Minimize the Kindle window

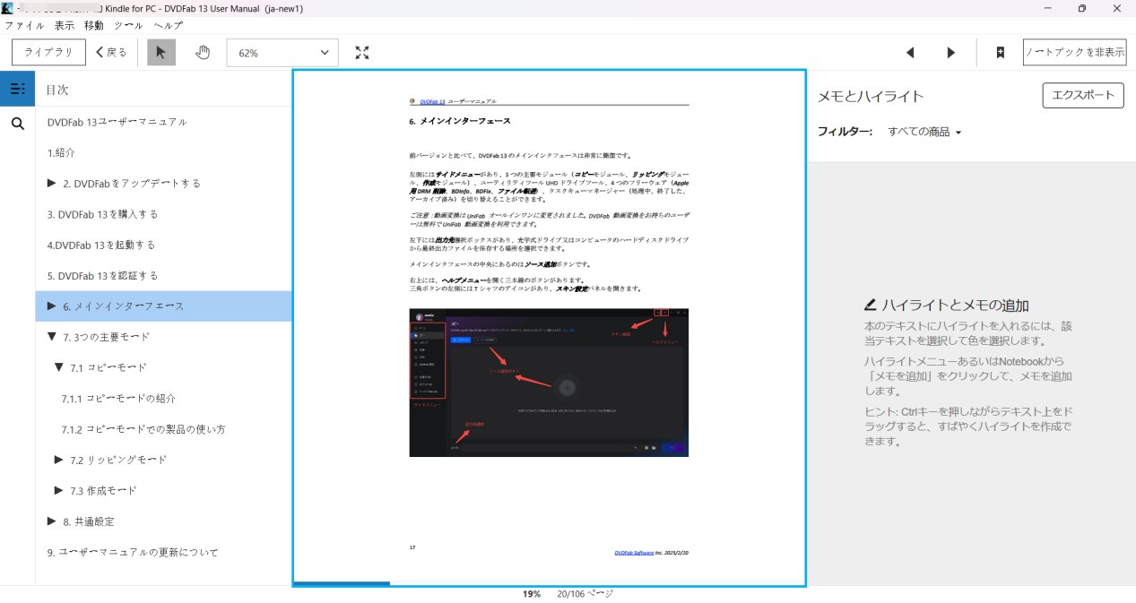(x=1048, y=8)
